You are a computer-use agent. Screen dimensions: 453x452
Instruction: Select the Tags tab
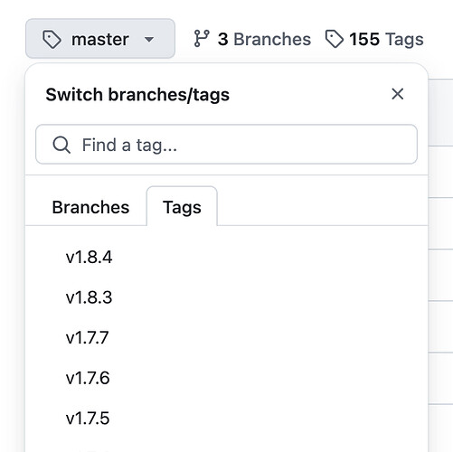pos(182,207)
